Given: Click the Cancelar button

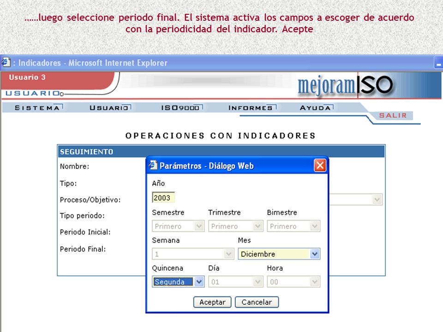Looking at the screenshot, I should 257,302.
